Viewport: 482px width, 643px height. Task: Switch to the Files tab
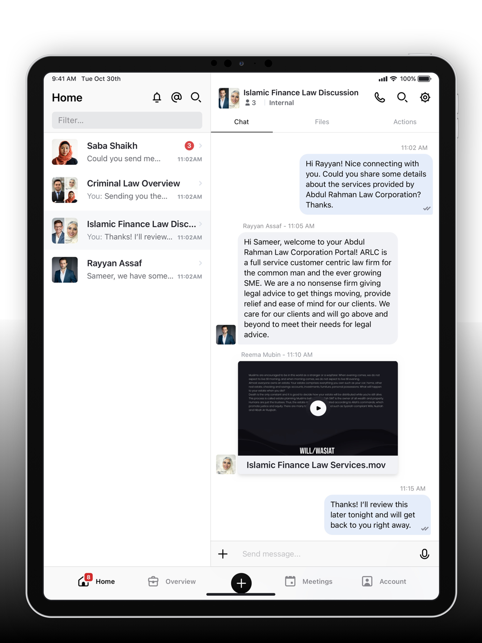coord(322,122)
